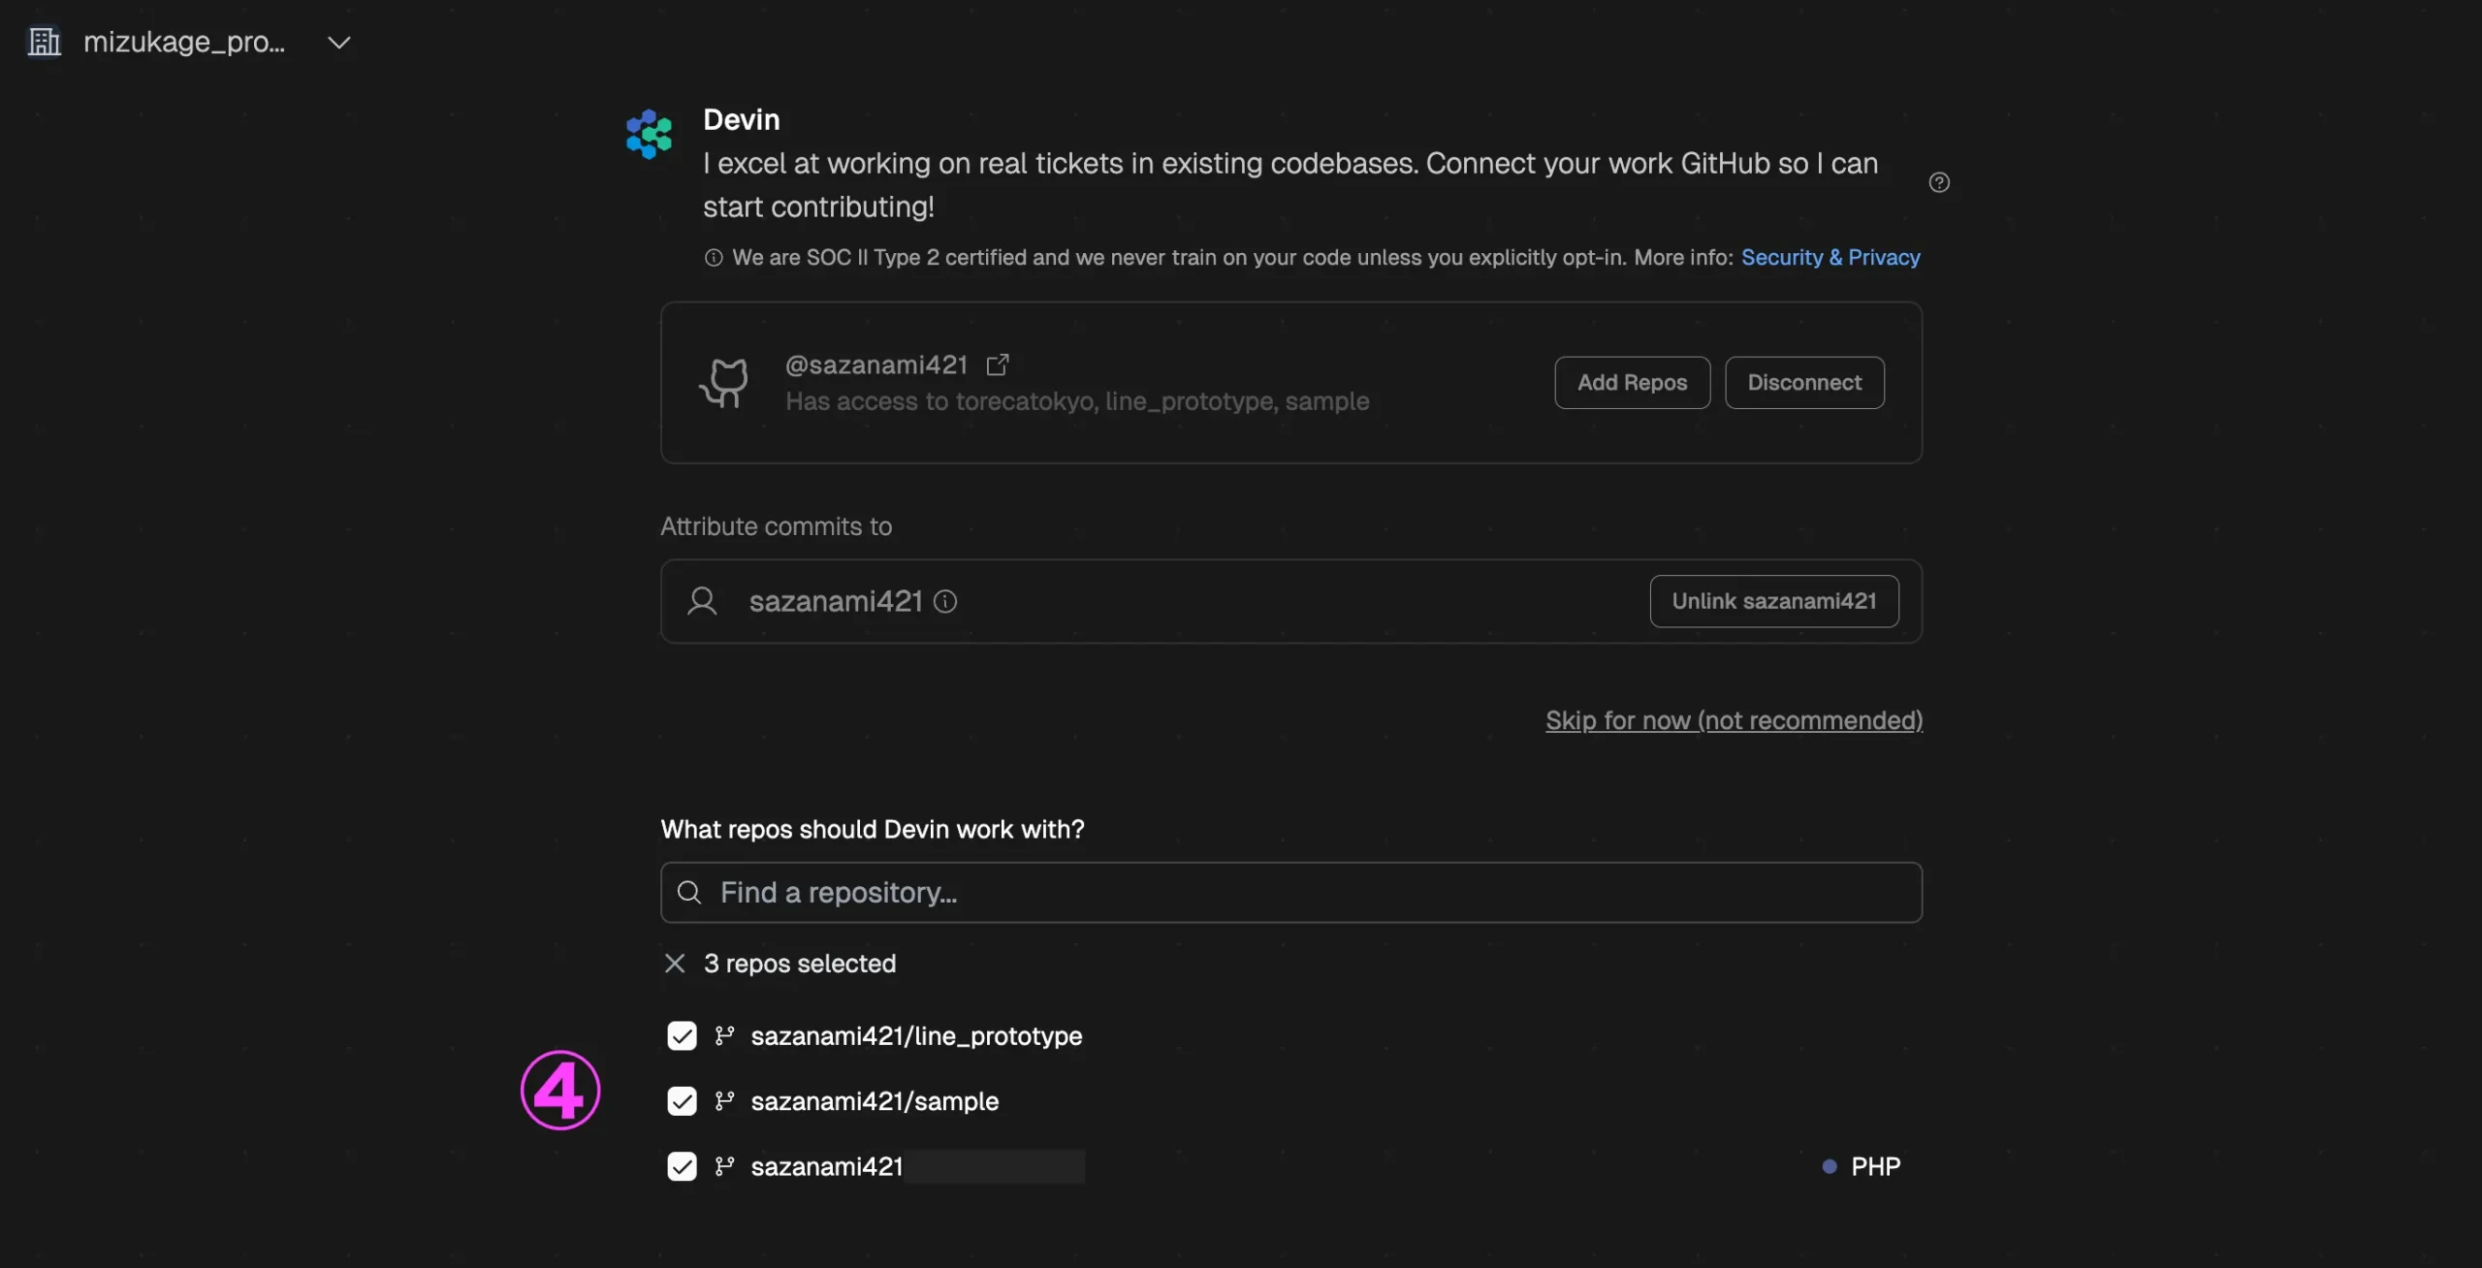
Task: Click 'What repos should Devin work with?' heading
Action: coord(873,830)
